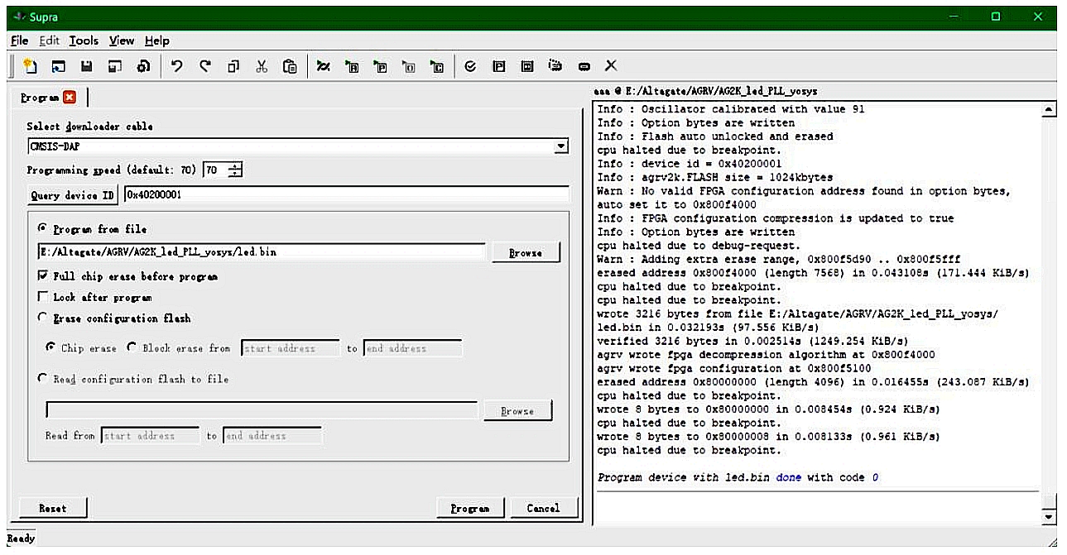Click the Open file toolbar icon
1067x555 pixels.
pyautogui.click(x=59, y=65)
